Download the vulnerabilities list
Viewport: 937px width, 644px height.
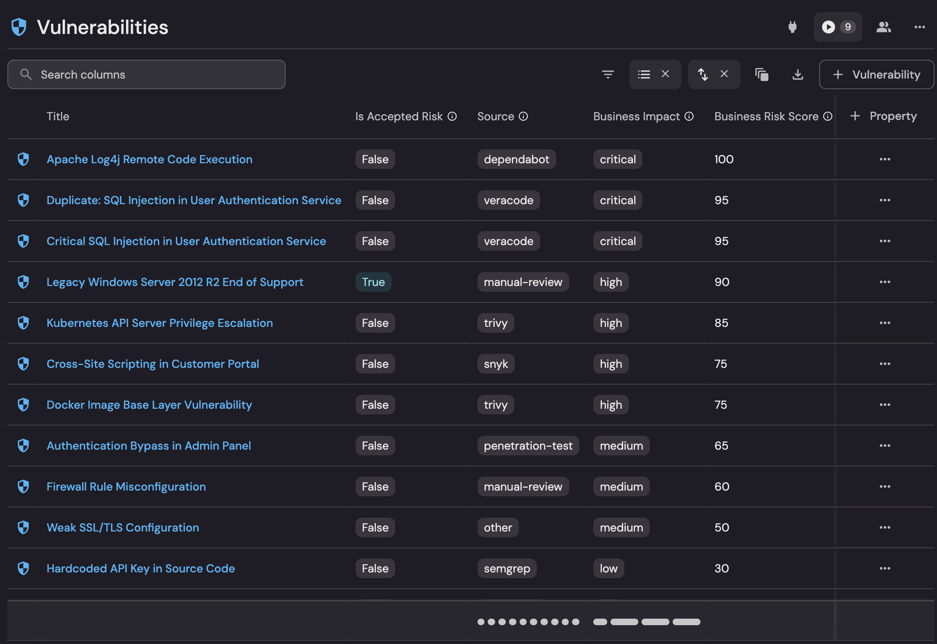click(797, 74)
